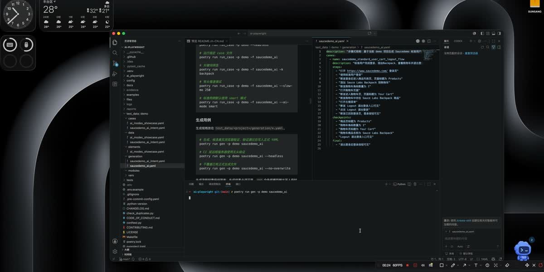544x272 pixels.
Task: Click the /create-skill link in chat
Action: (463, 220)
